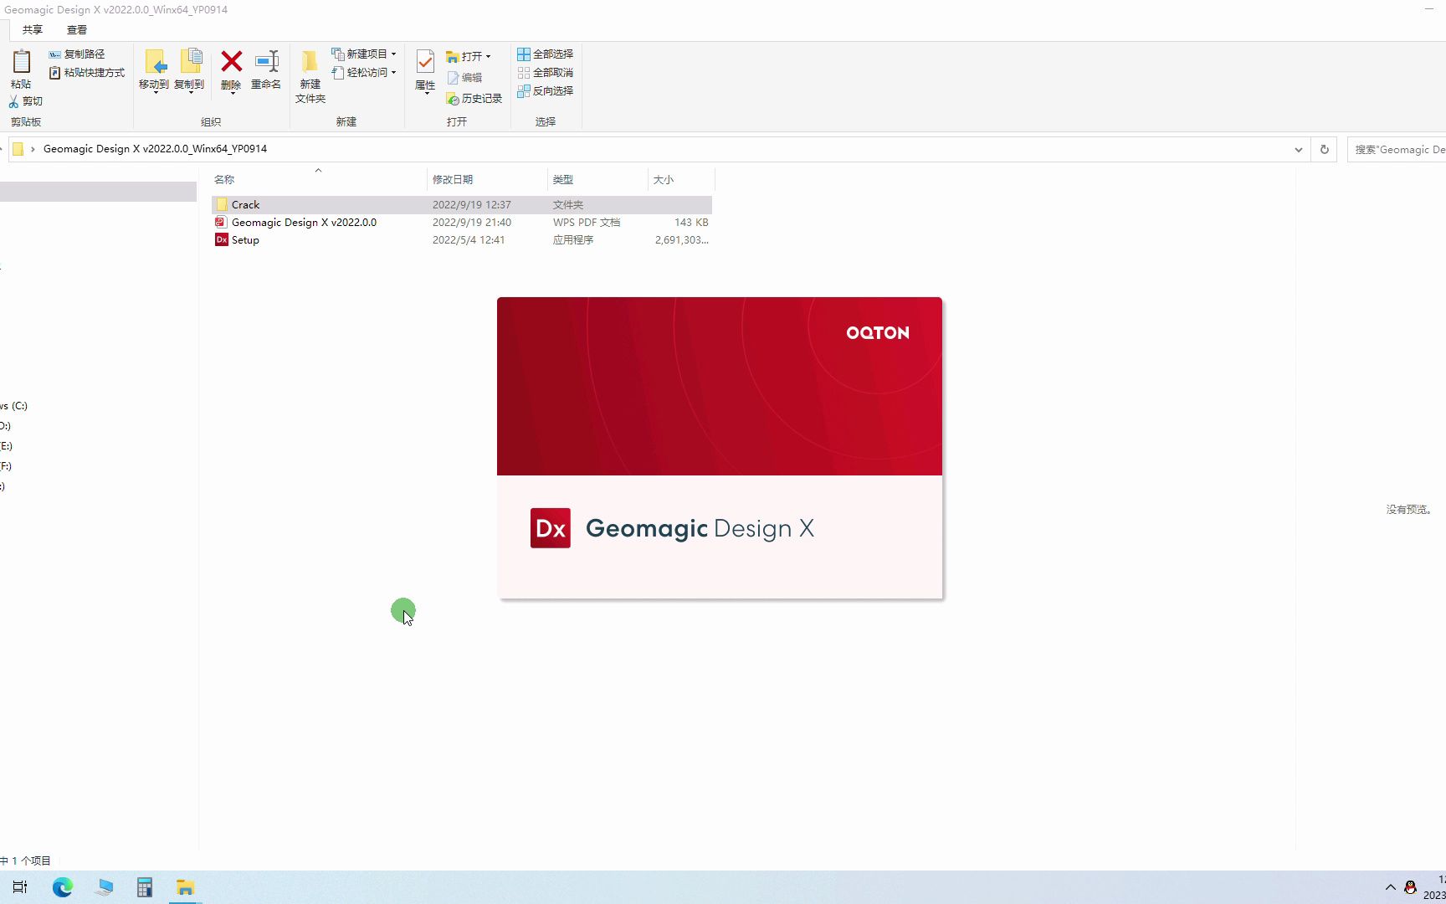The height and width of the screenshot is (904, 1446).
Task: Open the Delete (删除) button dropdown arrow
Action: [x=232, y=93]
